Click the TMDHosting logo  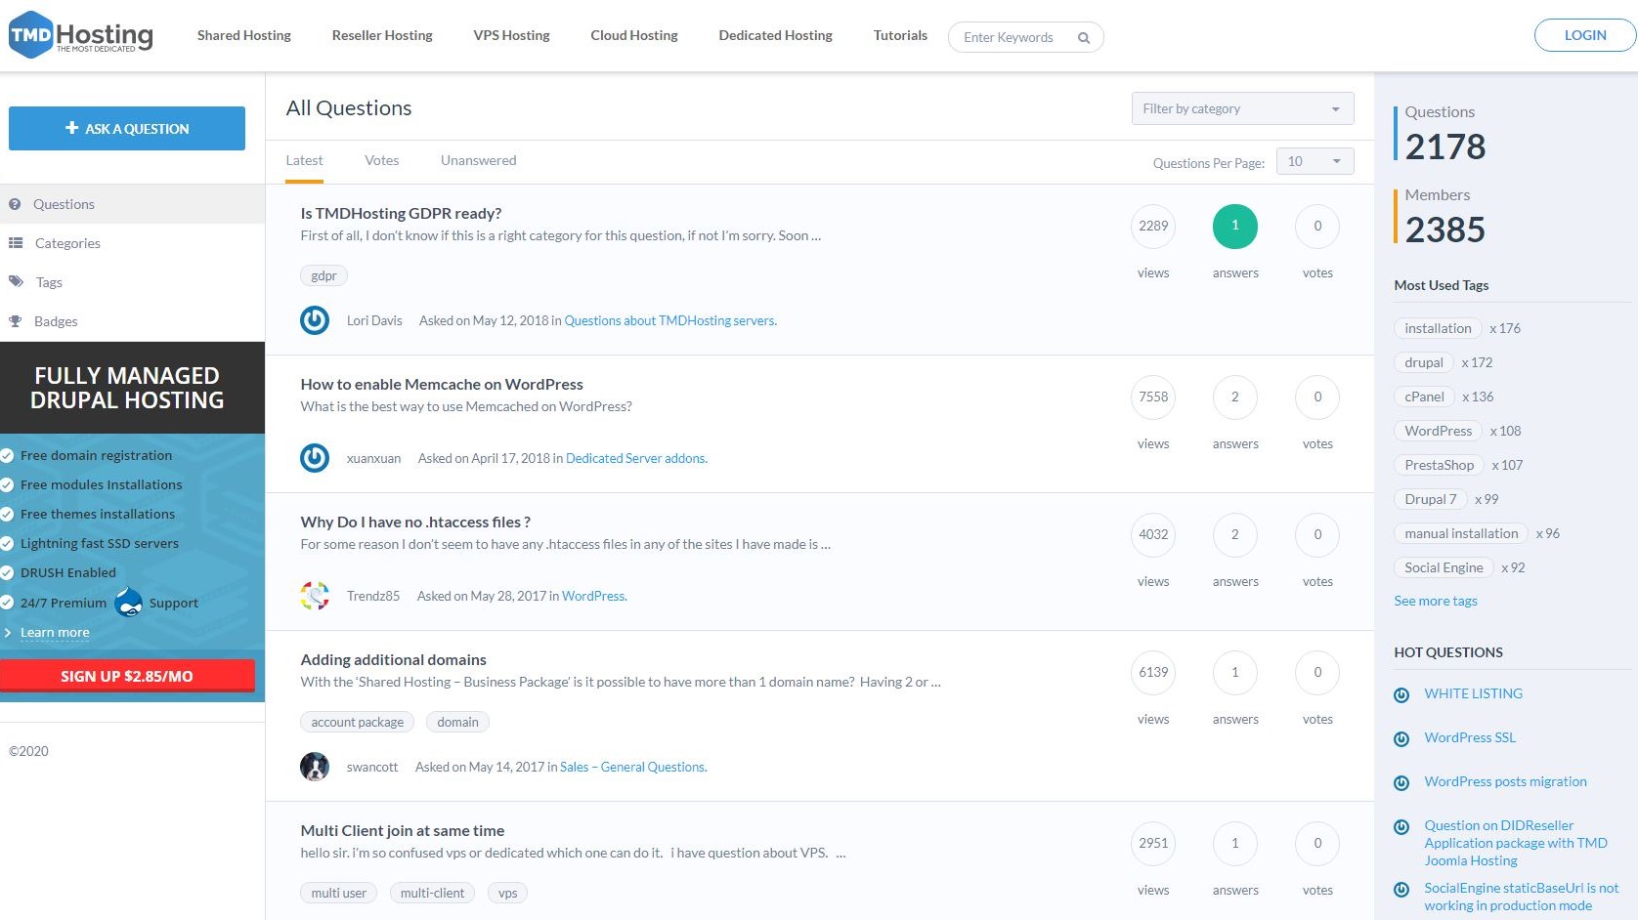coord(81,35)
